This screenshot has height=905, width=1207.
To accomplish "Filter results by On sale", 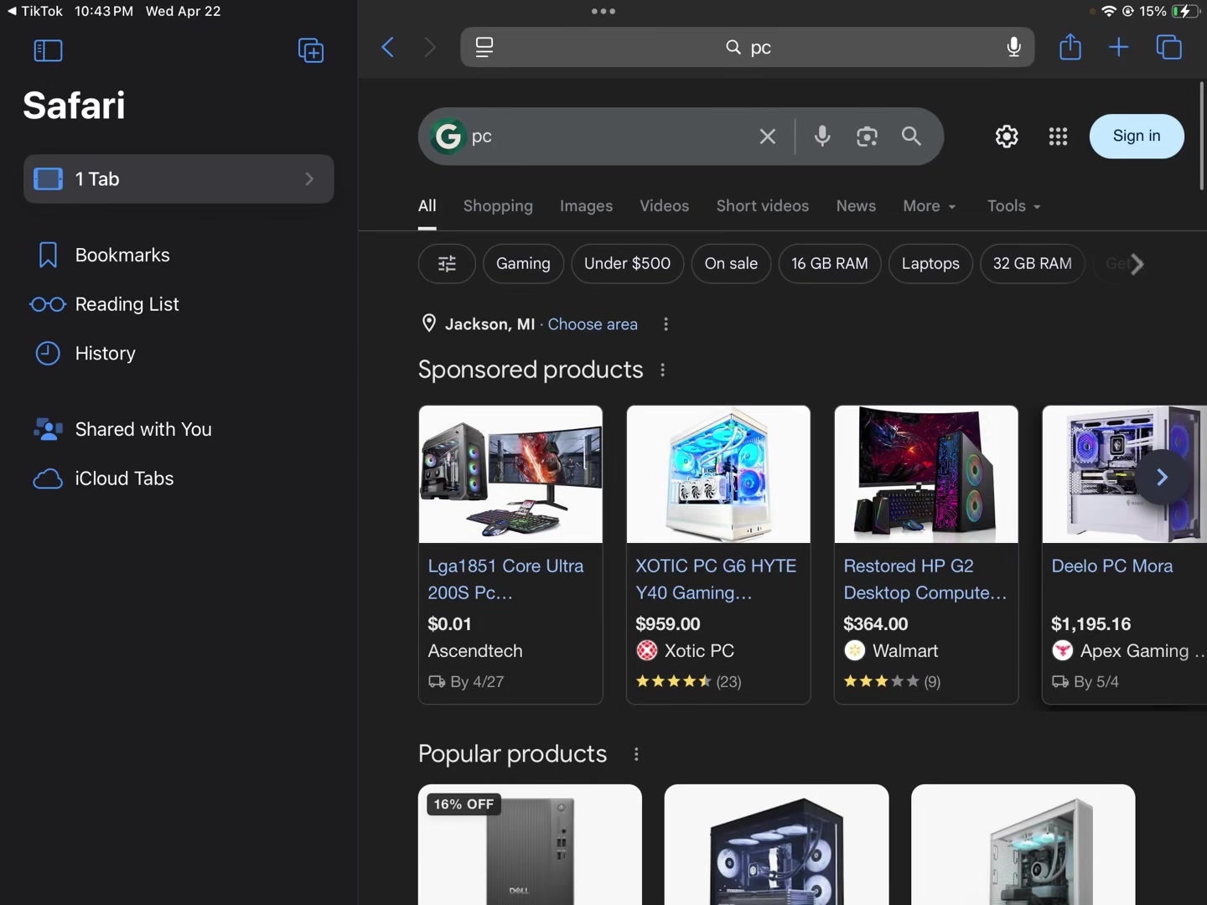I will point(731,264).
